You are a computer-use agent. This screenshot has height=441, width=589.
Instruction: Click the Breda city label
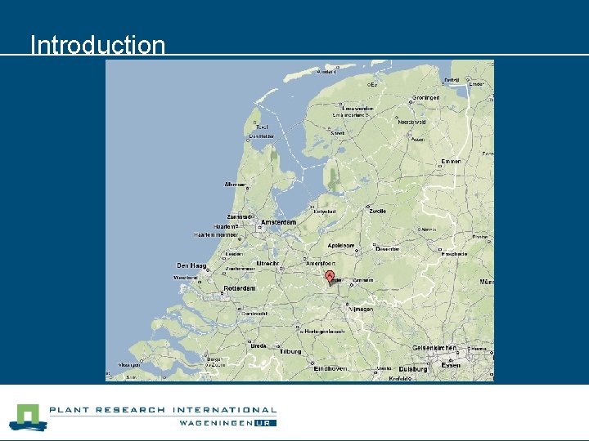tap(259, 346)
